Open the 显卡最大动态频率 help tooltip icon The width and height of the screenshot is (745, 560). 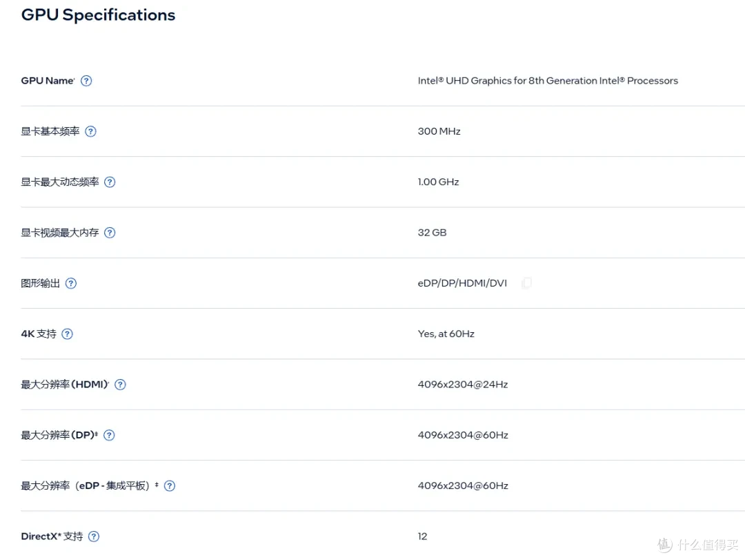click(x=110, y=182)
